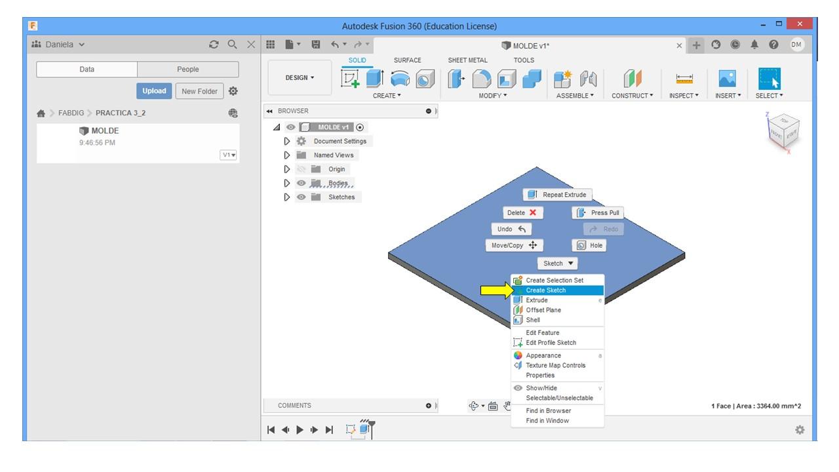Expand the Bodies folder arrow
Viewport: 839px width, 472px height.
(x=287, y=183)
